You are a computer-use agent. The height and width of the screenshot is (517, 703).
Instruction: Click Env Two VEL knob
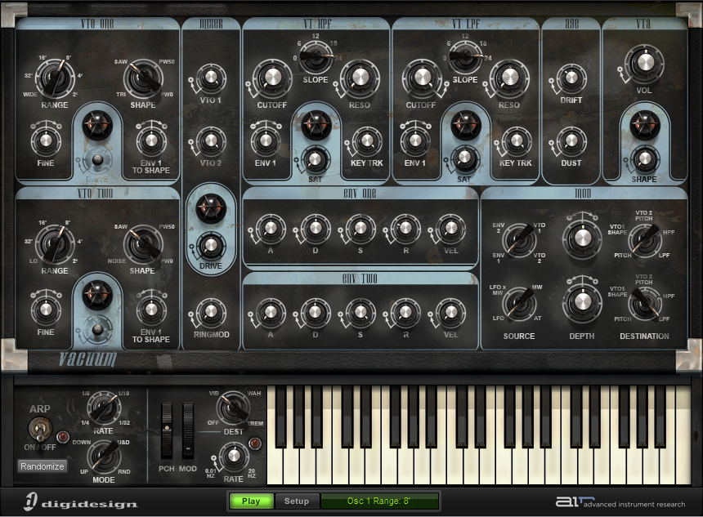[450, 312]
